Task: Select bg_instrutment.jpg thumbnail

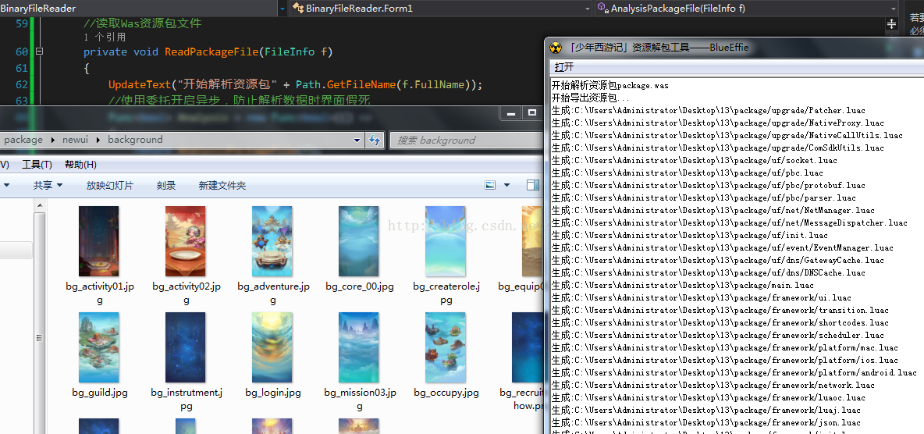Action: coord(186,347)
